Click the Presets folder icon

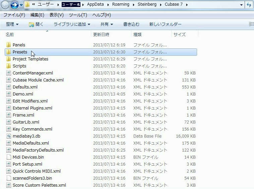[9, 52]
